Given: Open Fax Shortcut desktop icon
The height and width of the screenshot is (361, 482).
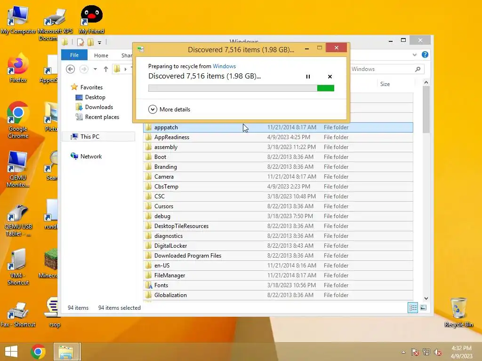Looking at the screenshot, I should pos(18,314).
